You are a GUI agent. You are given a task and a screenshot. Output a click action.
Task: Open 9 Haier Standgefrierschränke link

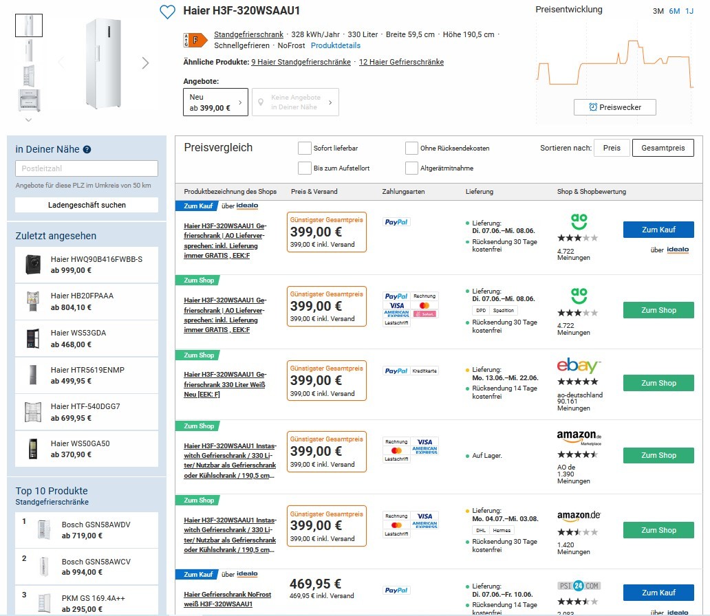pyautogui.click(x=301, y=62)
